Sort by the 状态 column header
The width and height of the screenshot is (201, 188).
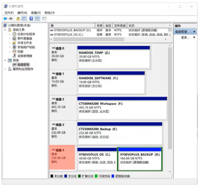(147, 26)
